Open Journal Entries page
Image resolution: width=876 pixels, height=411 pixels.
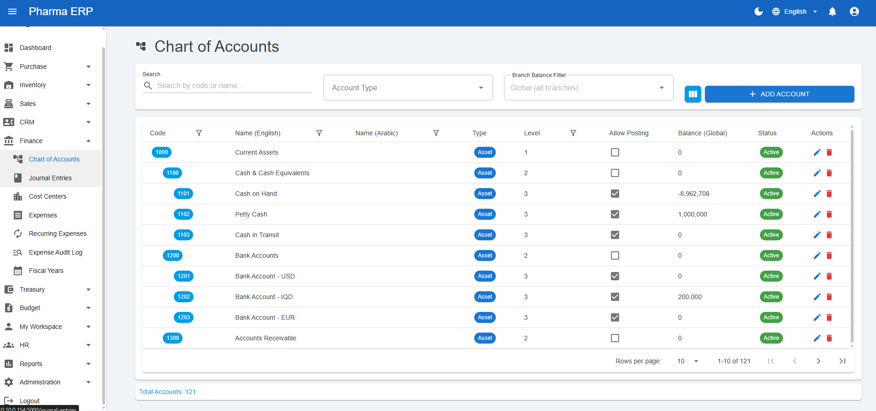pyautogui.click(x=50, y=178)
